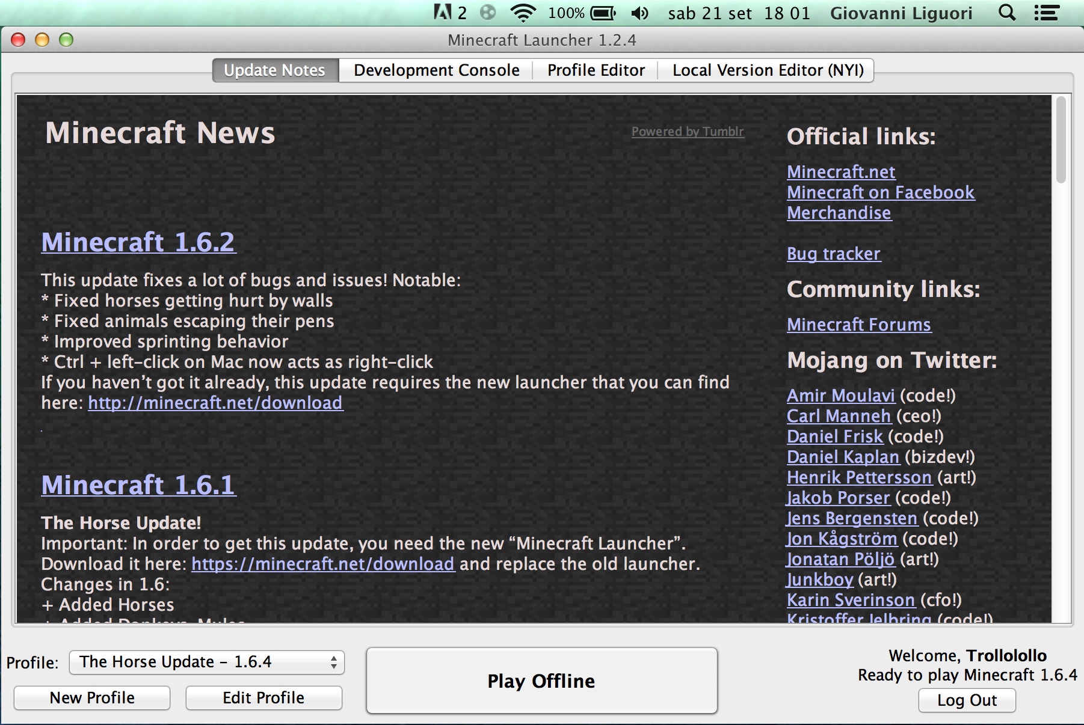Click the battery status icon
The width and height of the screenshot is (1084, 725).
pos(603,13)
